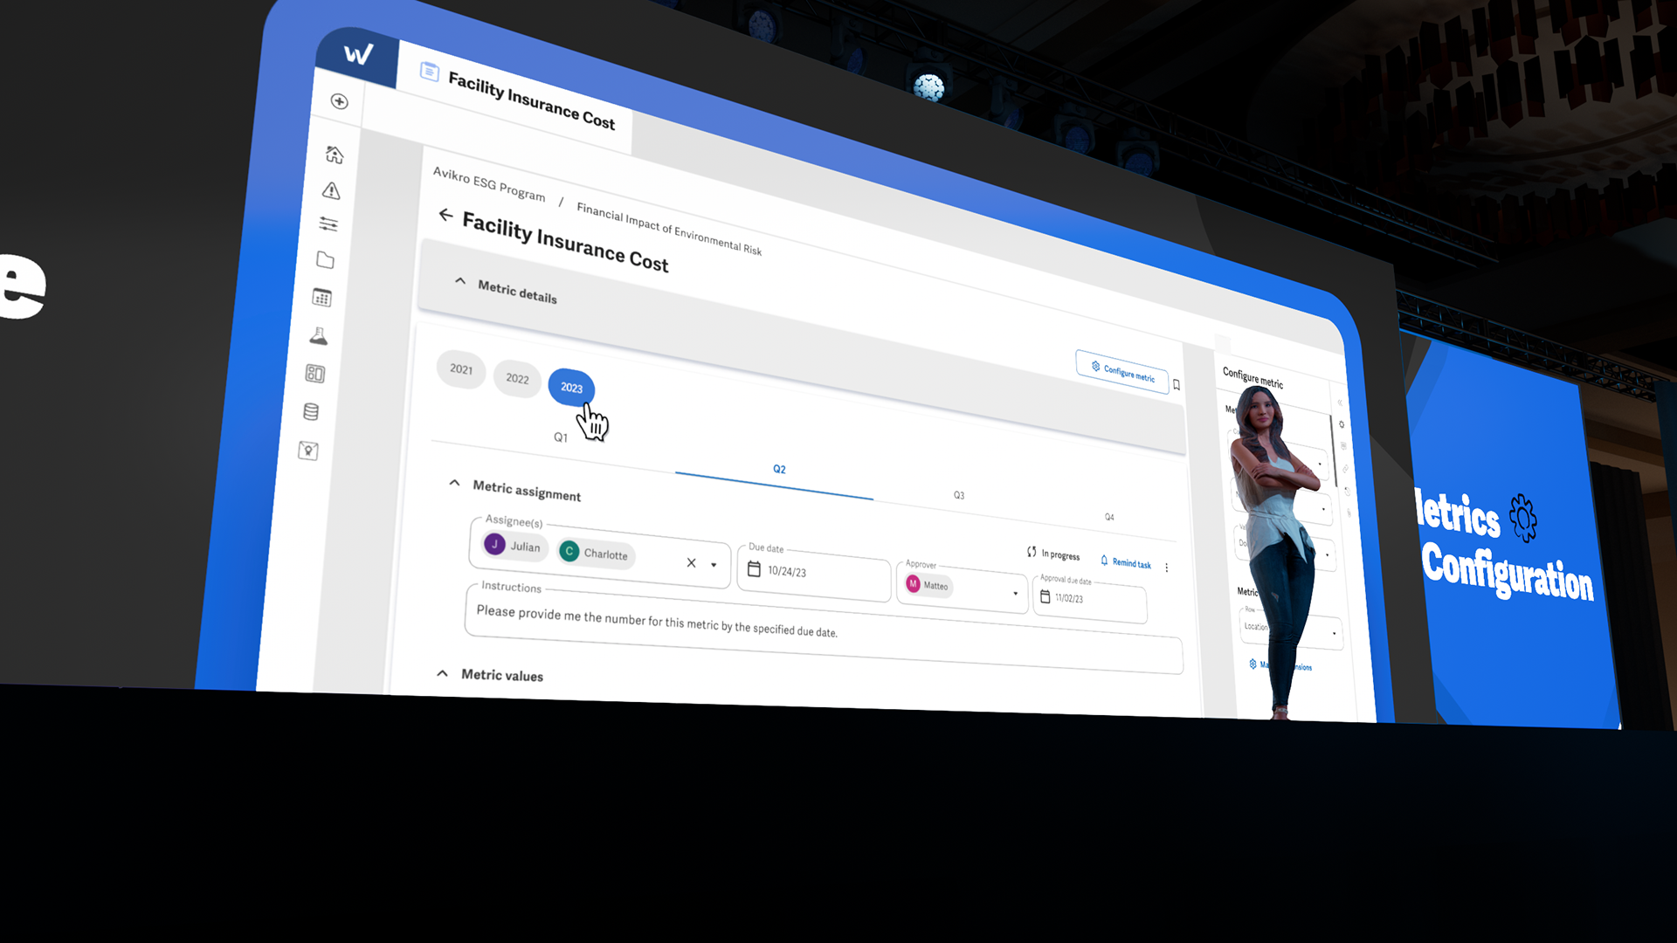Select the 2022 year pill

517,379
